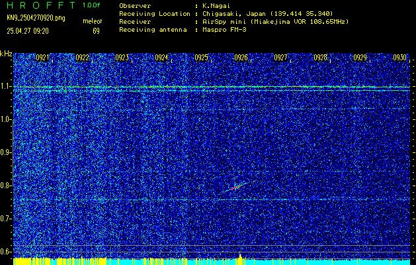Click the 0921 time marker
This screenshot has height=265, width=416.
click(x=42, y=58)
